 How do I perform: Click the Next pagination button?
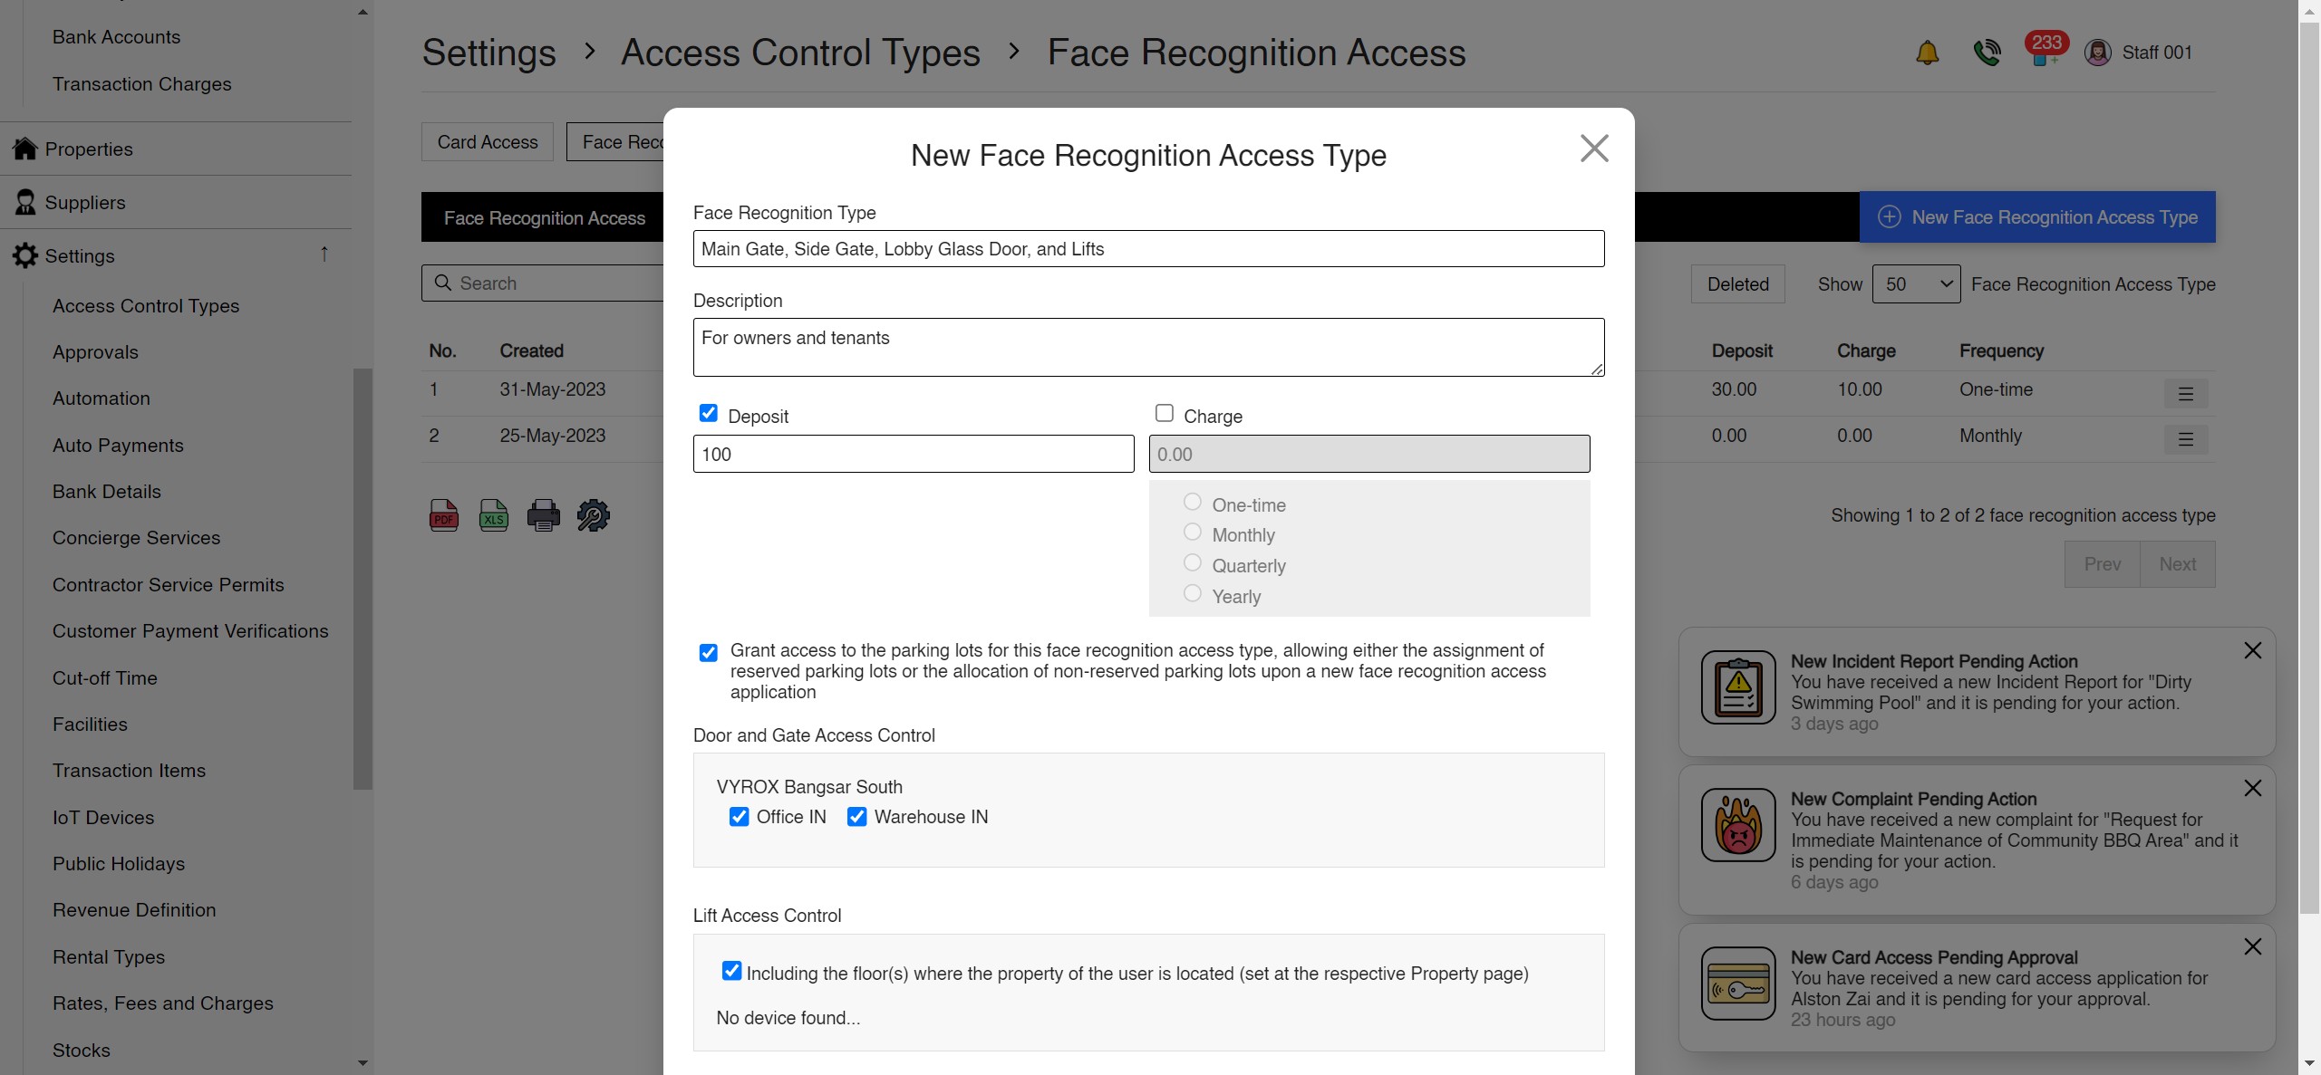pos(2179,563)
